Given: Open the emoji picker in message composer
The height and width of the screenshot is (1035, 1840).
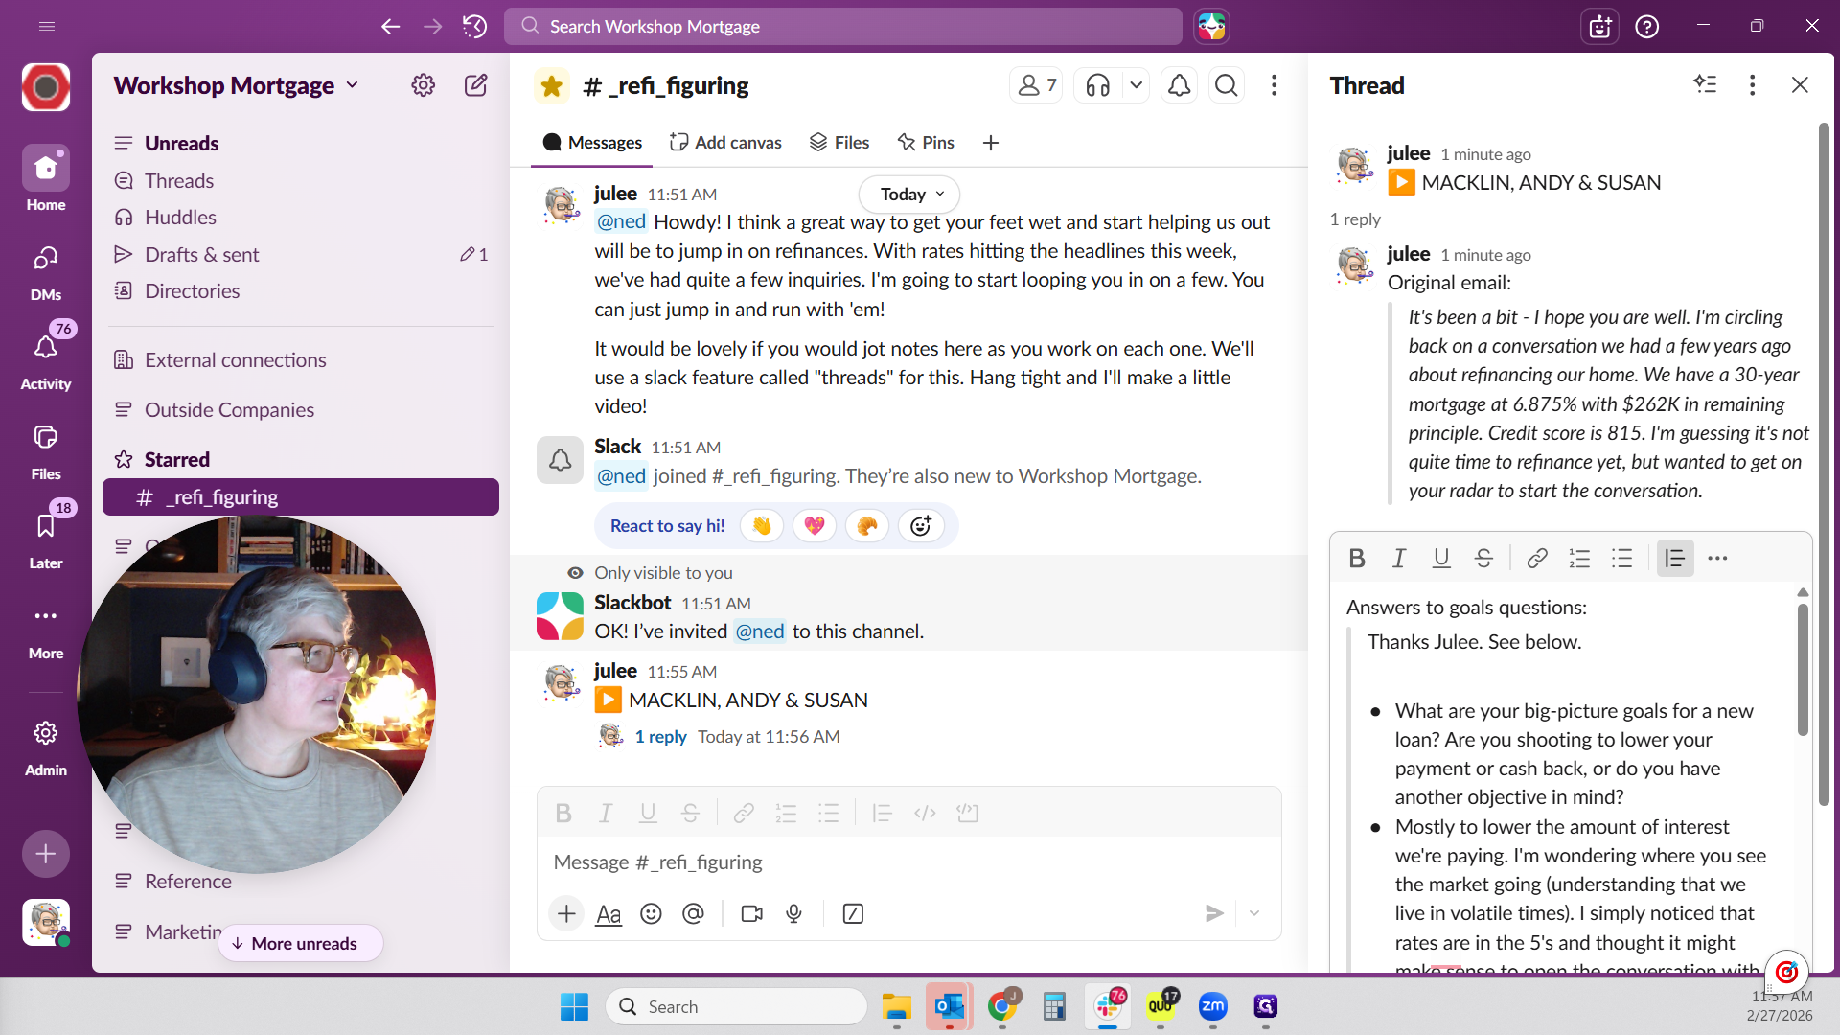Looking at the screenshot, I should click(x=651, y=913).
